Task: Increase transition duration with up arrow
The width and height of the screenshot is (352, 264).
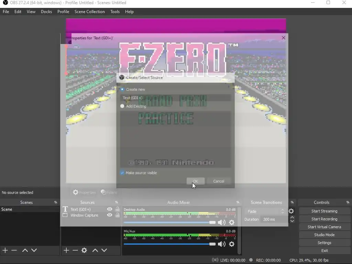Action: click(x=292, y=218)
